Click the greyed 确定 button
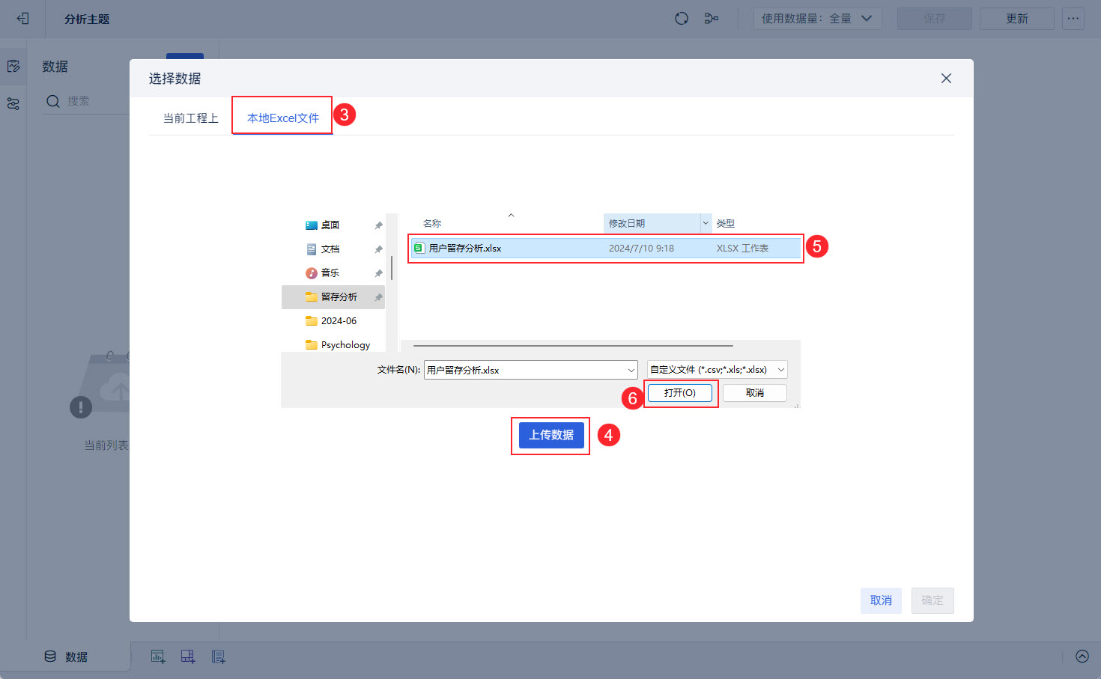 pyautogui.click(x=932, y=600)
